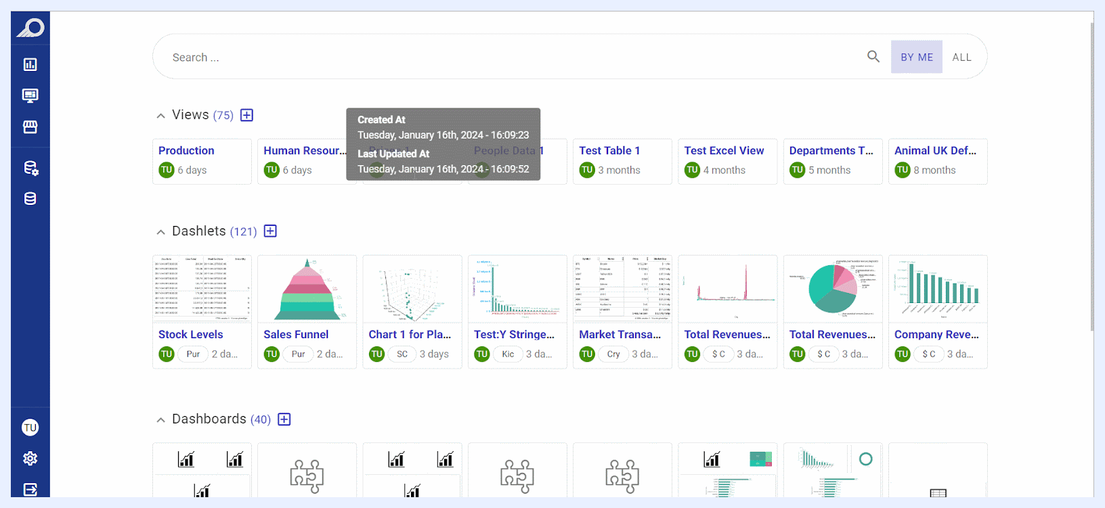Add a new view with plus icon
Screen dimensions: 1105x508
tap(247, 115)
